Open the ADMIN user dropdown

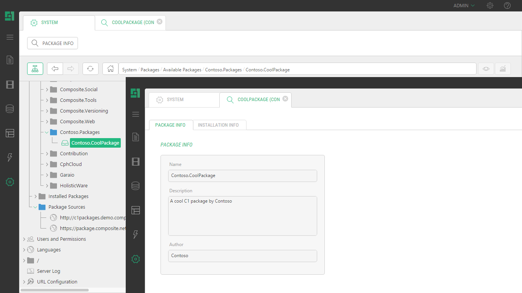click(464, 6)
